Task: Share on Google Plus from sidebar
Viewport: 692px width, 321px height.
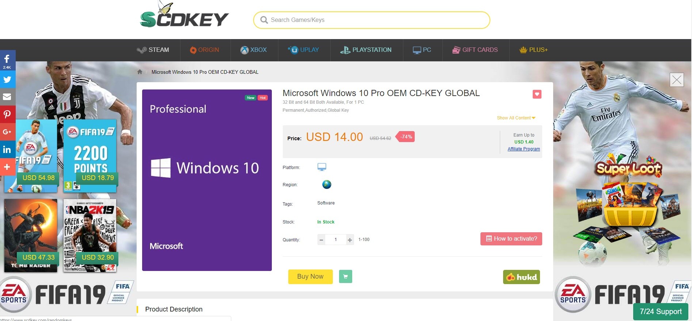Action: 7,132
